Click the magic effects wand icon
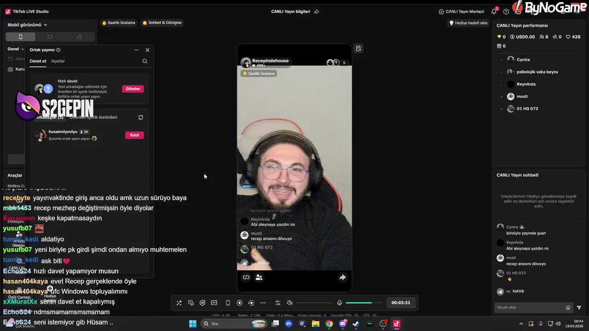The image size is (589, 331). coord(179,303)
